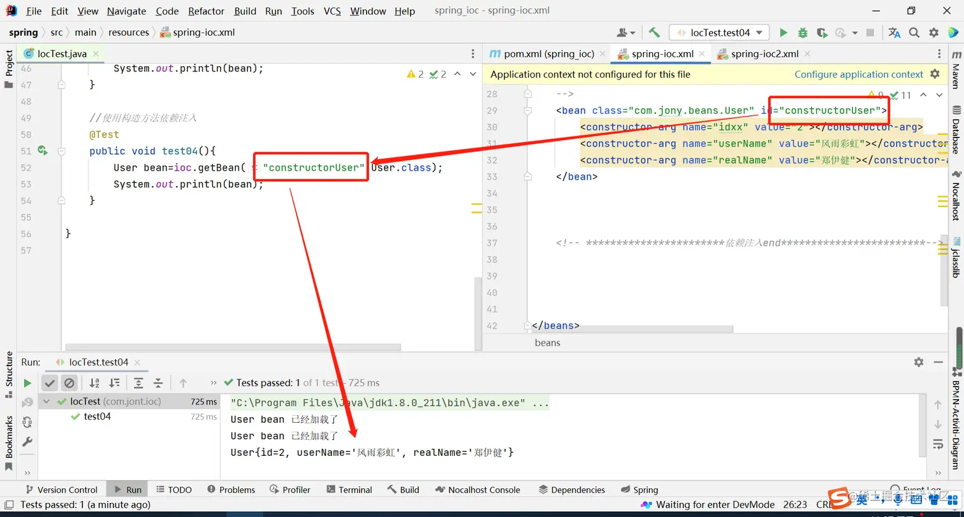The height and width of the screenshot is (517, 964).
Task: Go to previous highlighted issue in spring-ioc.xml
Action: 923,95
